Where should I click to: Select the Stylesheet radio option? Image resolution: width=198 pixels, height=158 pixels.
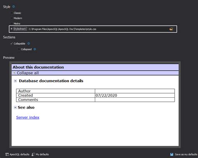pyautogui.click(x=12, y=29)
